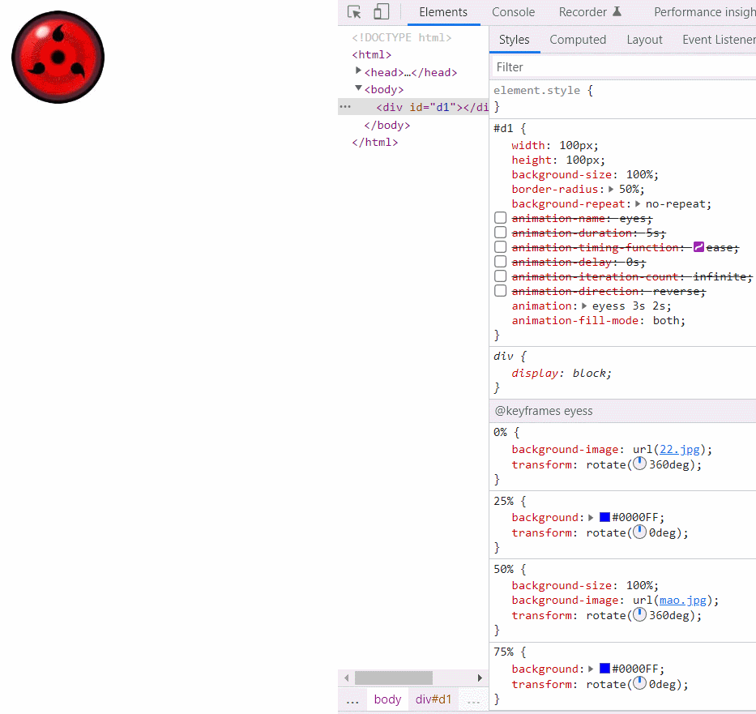
Task: Switch to the Elements tab
Action: 443,12
